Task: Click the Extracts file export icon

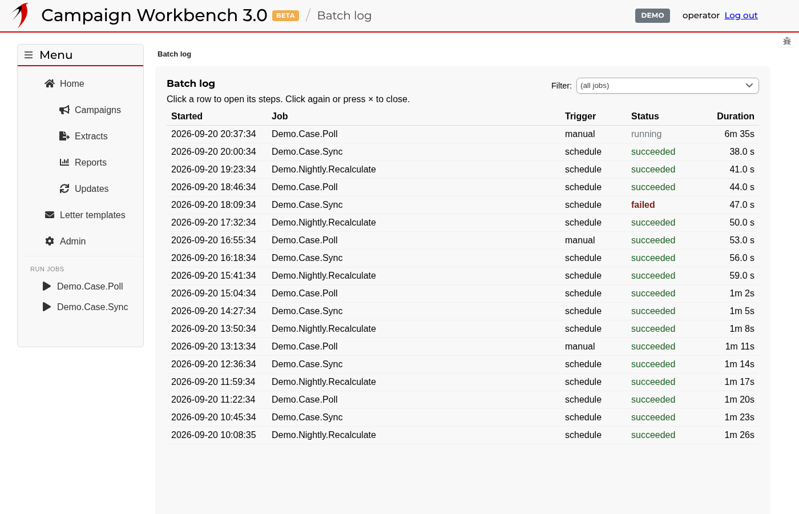Action: (x=64, y=136)
